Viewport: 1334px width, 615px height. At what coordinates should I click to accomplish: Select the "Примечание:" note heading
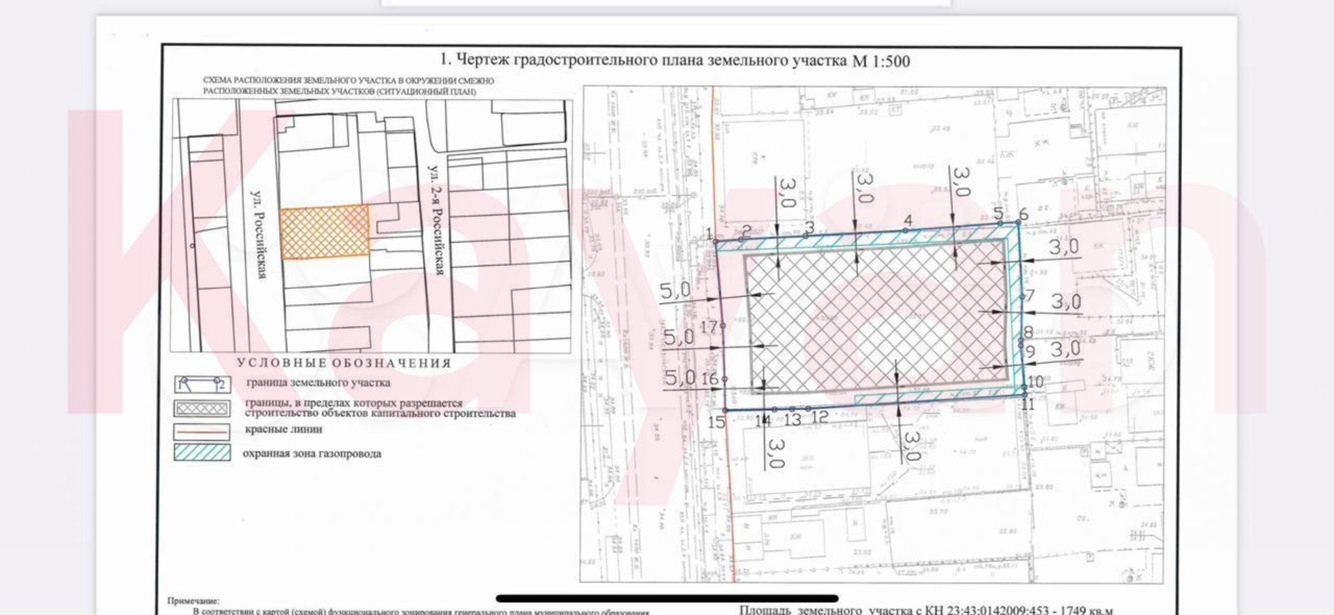pos(193,601)
